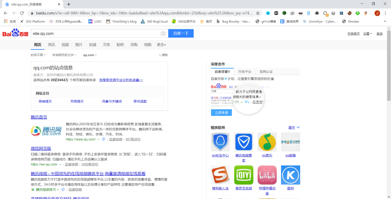Click 到搜索资源平台分析收录量>> link
Viewport: 391px width, 199px height.
pyautogui.click(x=121, y=80)
